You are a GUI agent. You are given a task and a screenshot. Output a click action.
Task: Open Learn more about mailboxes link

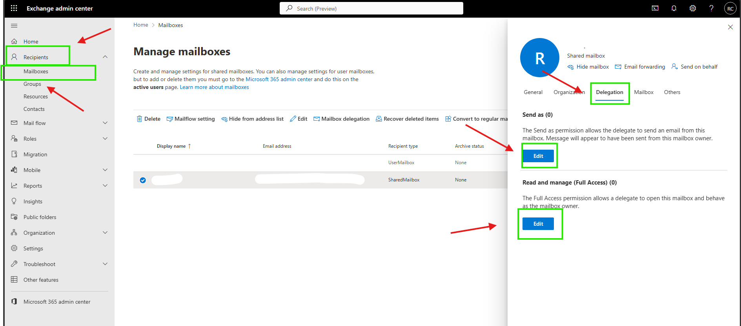(x=214, y=87)
